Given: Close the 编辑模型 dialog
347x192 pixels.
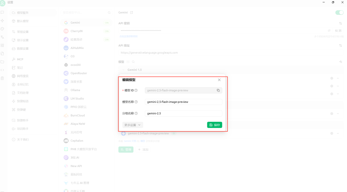Looking at the screenshot, I should tap(219, 80).
